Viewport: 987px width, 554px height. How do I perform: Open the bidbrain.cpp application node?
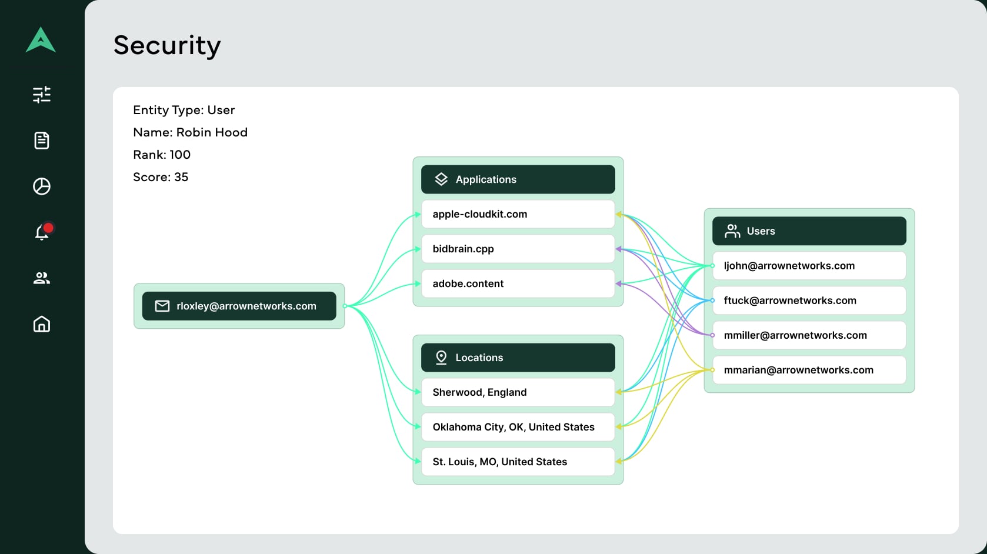coord(518,248)
